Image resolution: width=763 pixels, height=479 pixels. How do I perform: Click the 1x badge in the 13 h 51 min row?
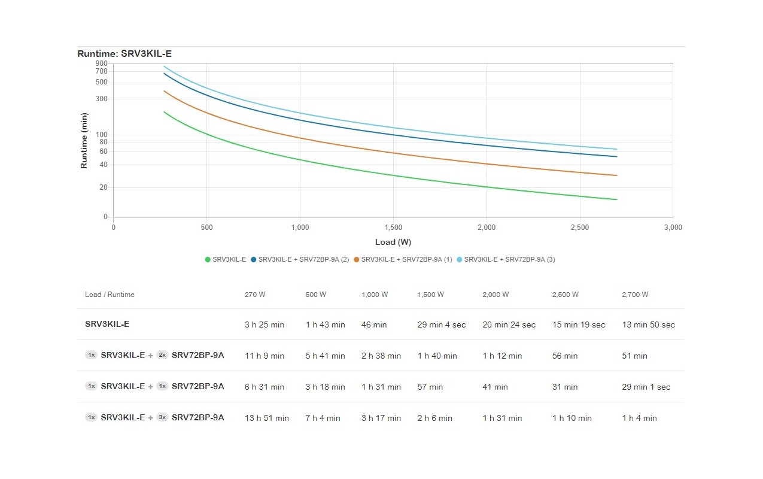(x=91, y=417)
